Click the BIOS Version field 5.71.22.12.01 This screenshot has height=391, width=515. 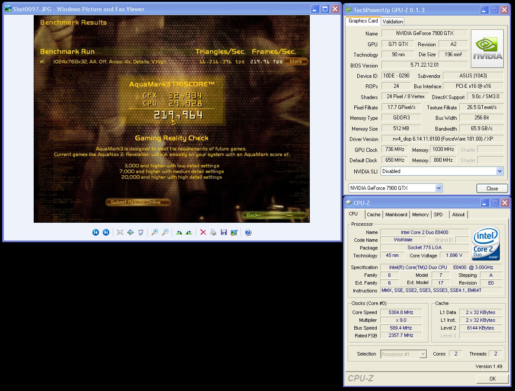pyautogui.click(x=425, y=65)
